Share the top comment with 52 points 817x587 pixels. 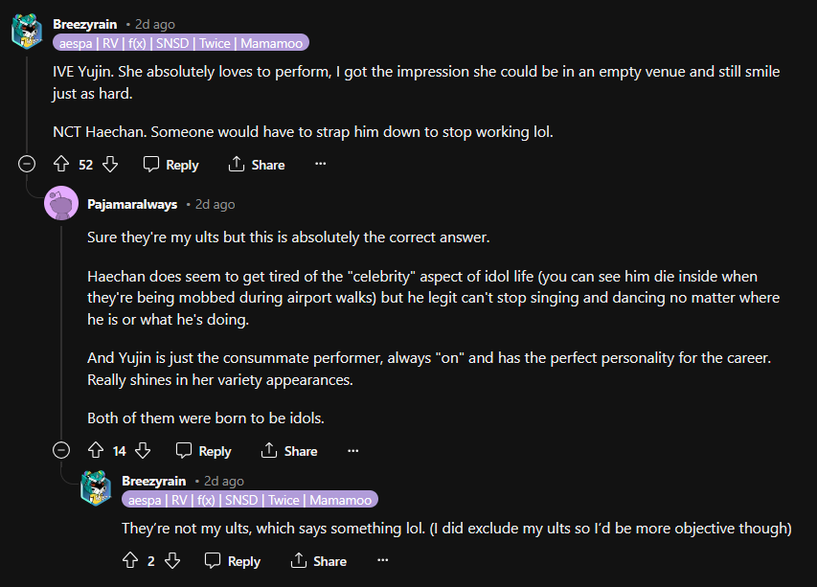tap(257, 165)
